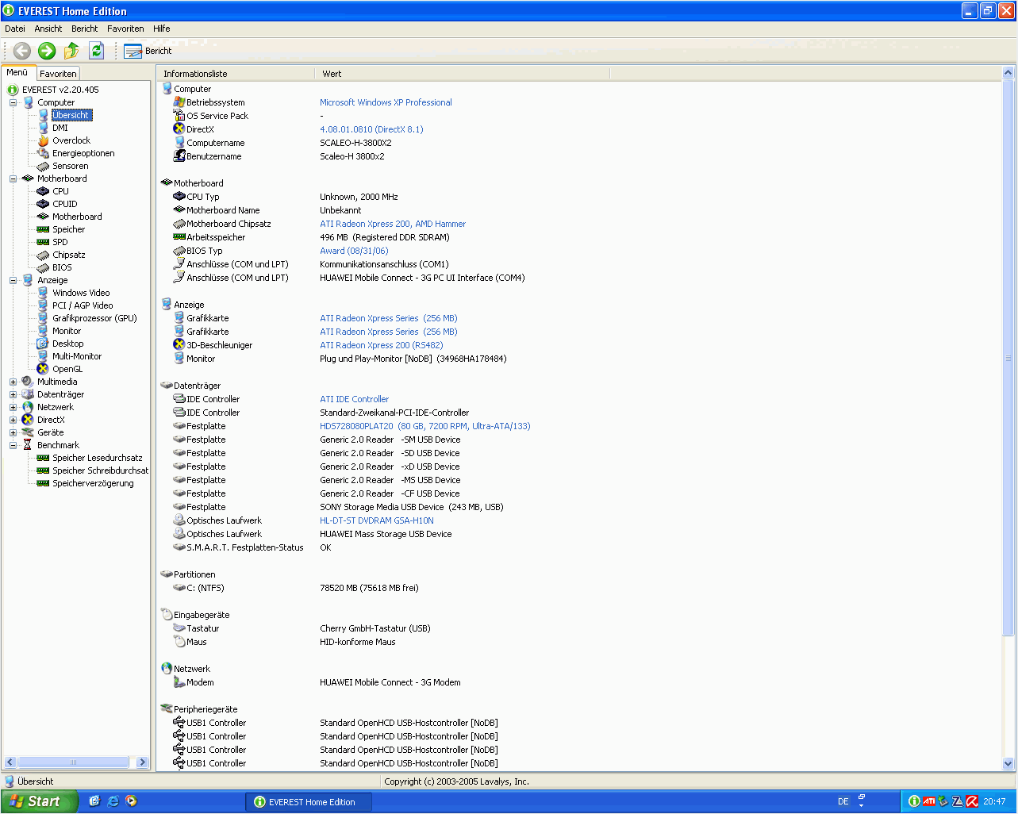Image resolution: width=1018 pixels, height=814 pixels.
Task: Expand the Geräte tree node
Action: pyautogui.click(x=13, y=432)
